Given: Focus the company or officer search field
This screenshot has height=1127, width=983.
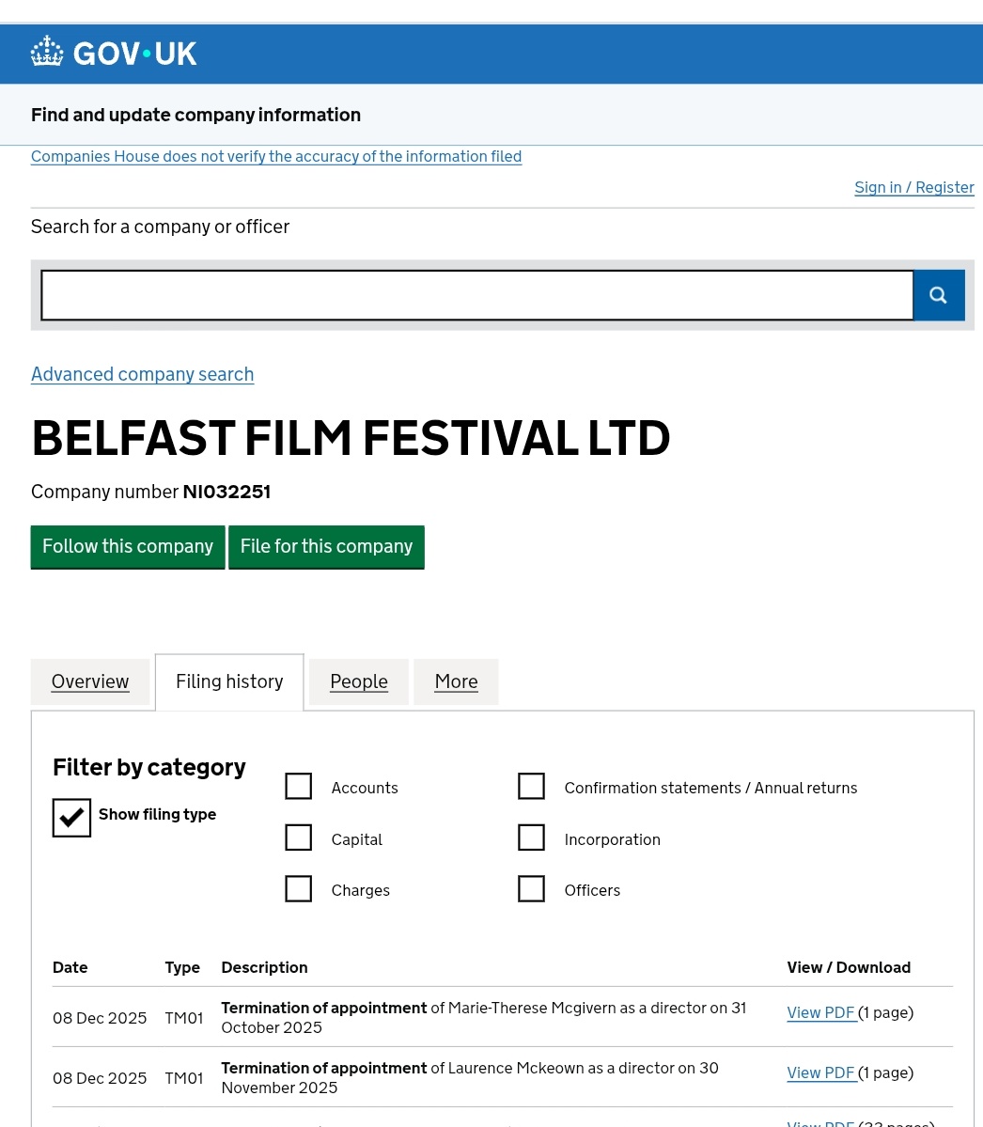Looking at the screenshot, I should 477,295.
